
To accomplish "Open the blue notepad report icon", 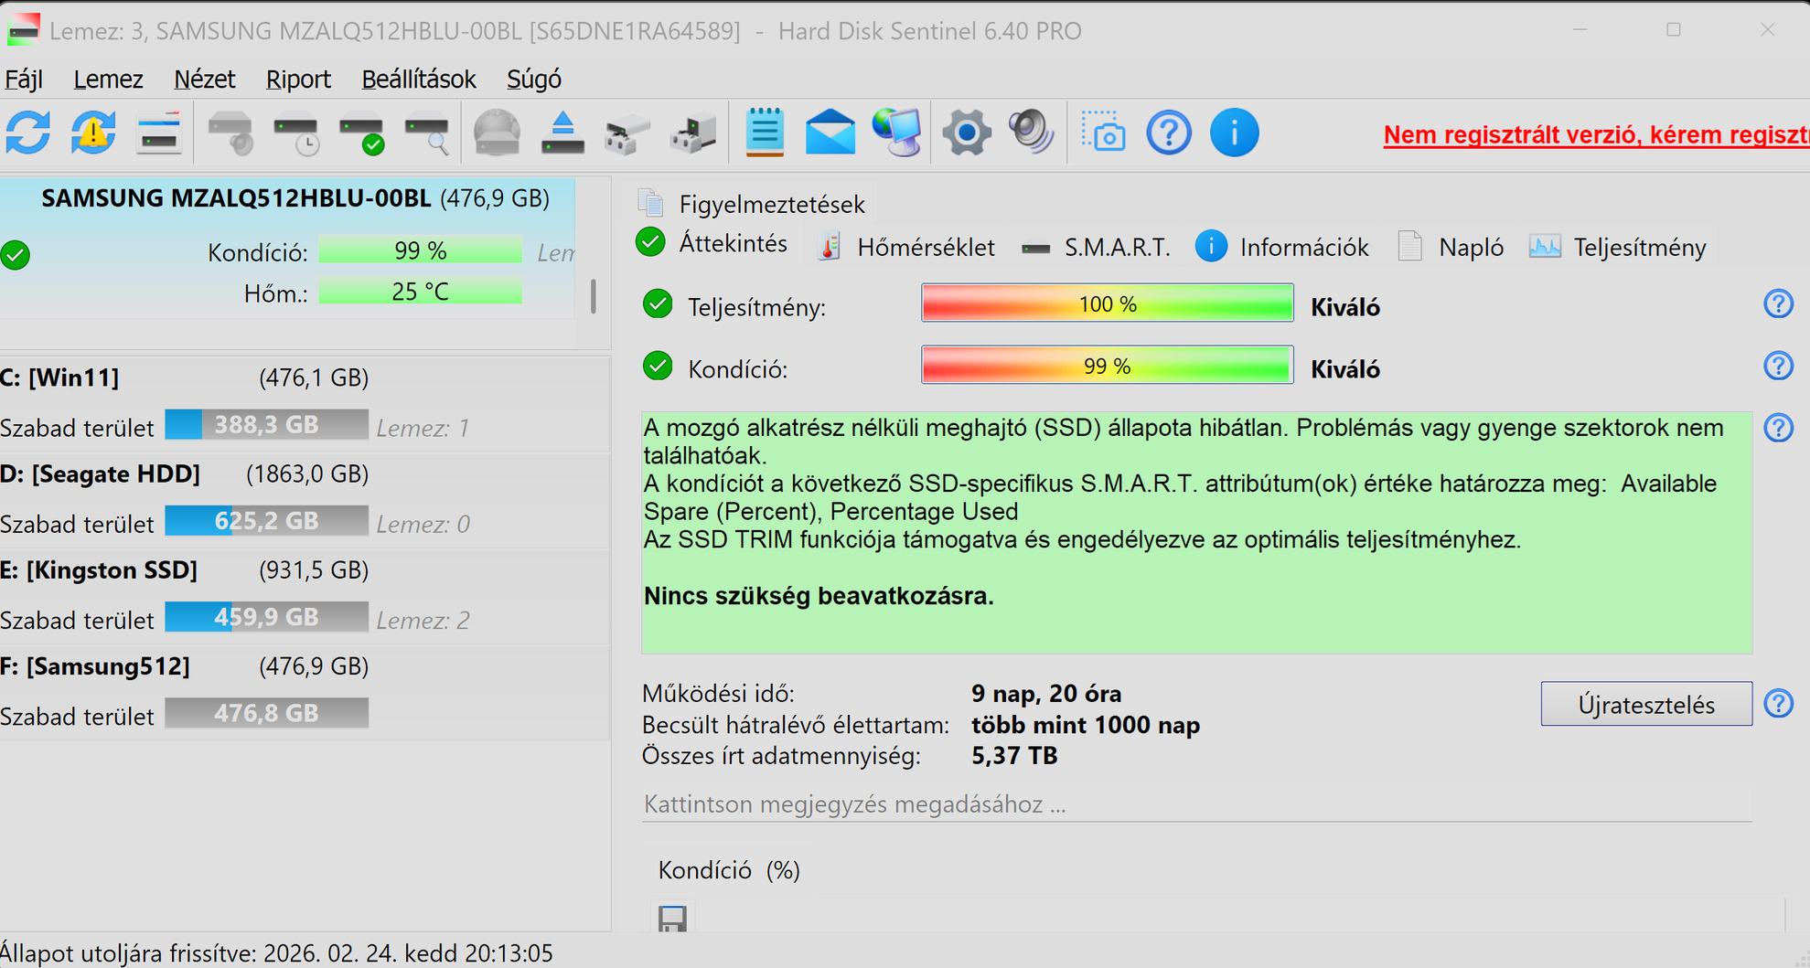I will pyautogui.click(x=765, y=133).
